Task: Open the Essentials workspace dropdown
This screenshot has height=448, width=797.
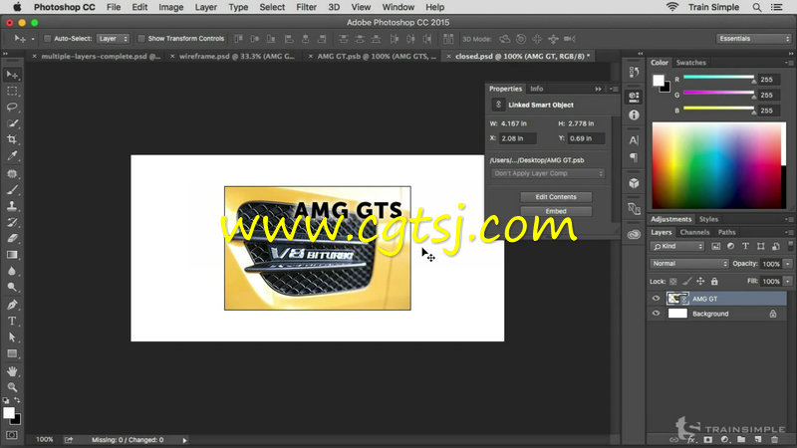Action: pos(754,39)
